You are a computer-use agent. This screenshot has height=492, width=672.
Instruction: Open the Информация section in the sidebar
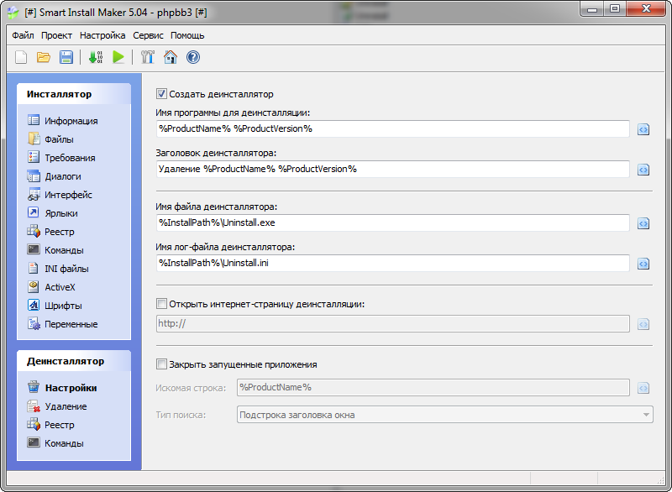67,121
